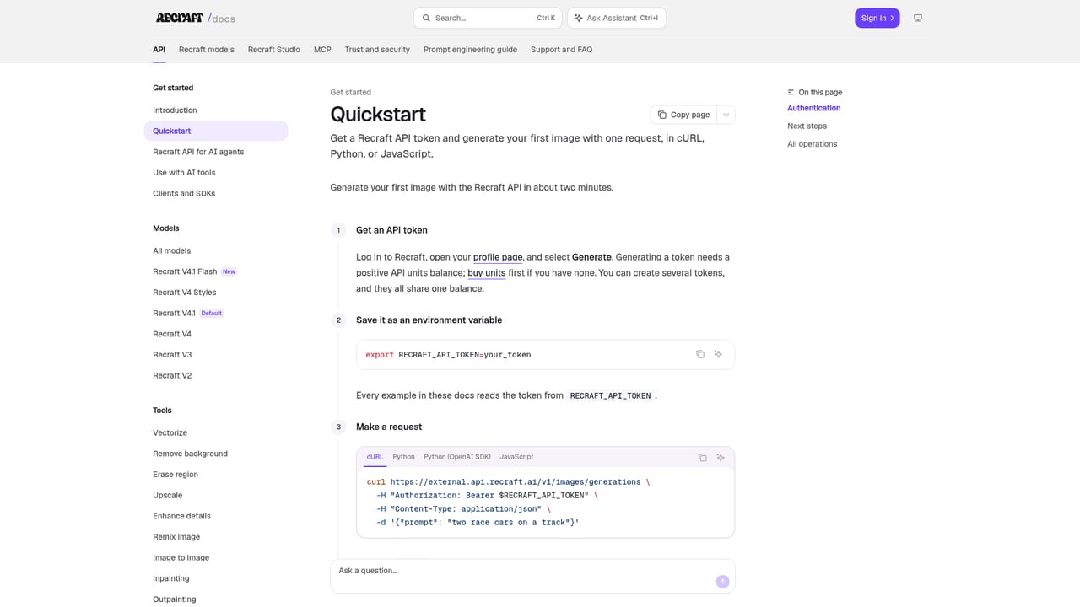Go to the MCP tab
This screenshot has height=607, width=1080.
(322, 50)
